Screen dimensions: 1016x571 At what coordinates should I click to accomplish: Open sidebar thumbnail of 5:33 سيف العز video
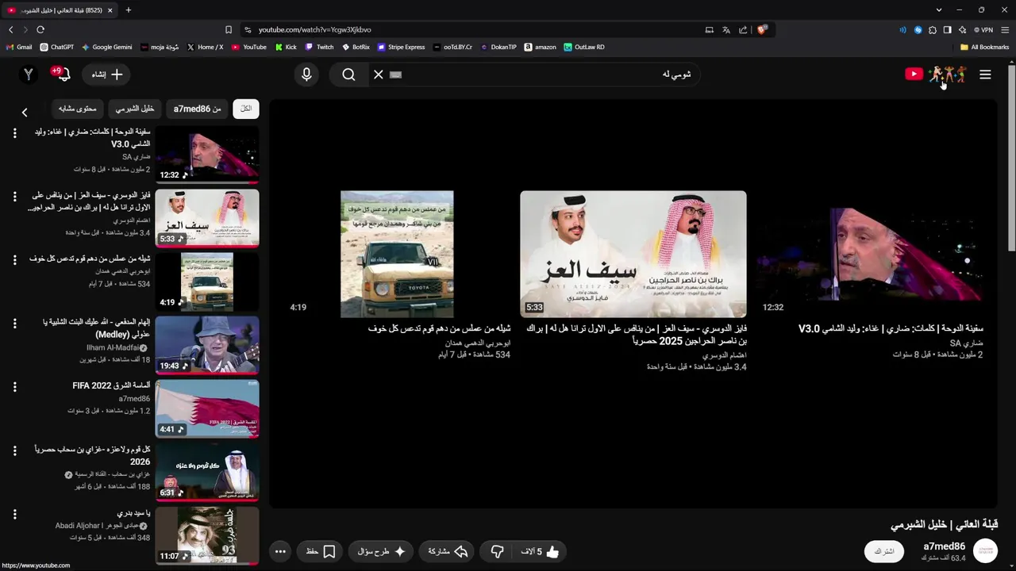pyautogui.click(x=207, y=218)
